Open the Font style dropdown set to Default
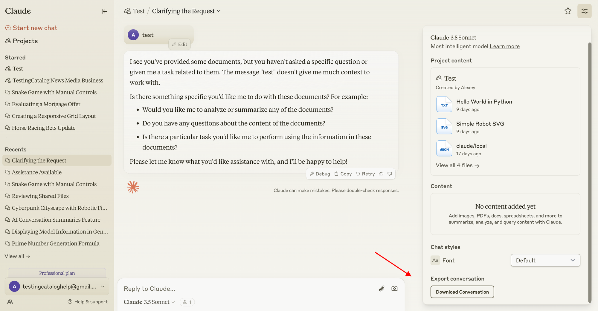The height and width of the screenshot is (311, 598). coord(545,260)
